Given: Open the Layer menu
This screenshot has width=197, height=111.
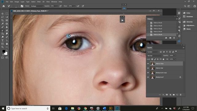Looking at the screenshot, I should pyautogui.click(x=22, y=2).
